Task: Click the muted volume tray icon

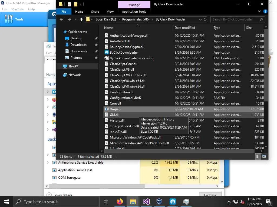Action: (x=242, y=202)
